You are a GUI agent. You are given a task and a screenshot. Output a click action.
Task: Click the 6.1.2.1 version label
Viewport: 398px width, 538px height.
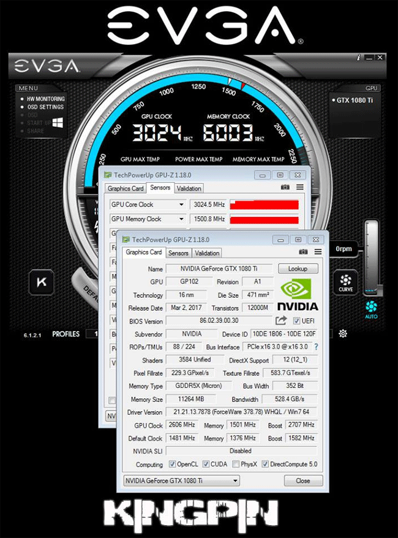tap(32, 335)
